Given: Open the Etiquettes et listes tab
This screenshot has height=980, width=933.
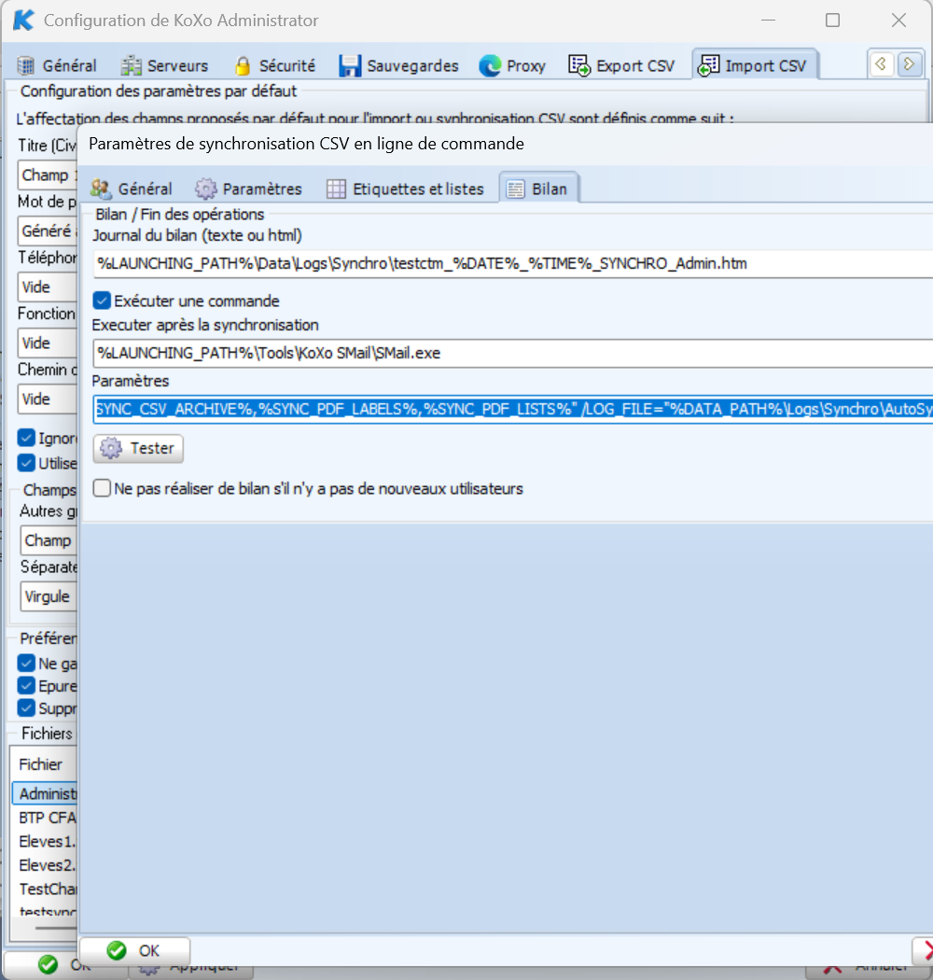Looking at the screenshot, I should coord(406,189).
